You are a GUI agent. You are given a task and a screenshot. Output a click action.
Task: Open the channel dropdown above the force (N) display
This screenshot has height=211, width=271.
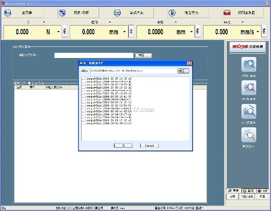44,22
